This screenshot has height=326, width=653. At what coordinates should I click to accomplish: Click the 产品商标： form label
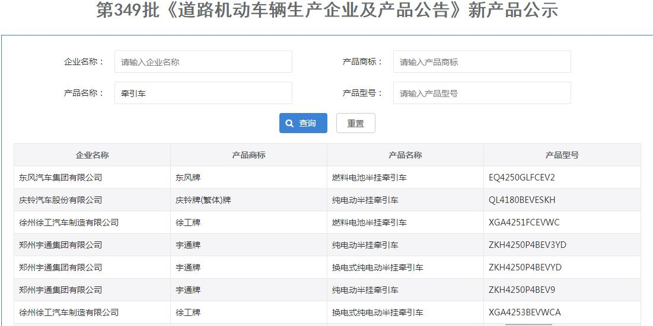click(363, 62)
